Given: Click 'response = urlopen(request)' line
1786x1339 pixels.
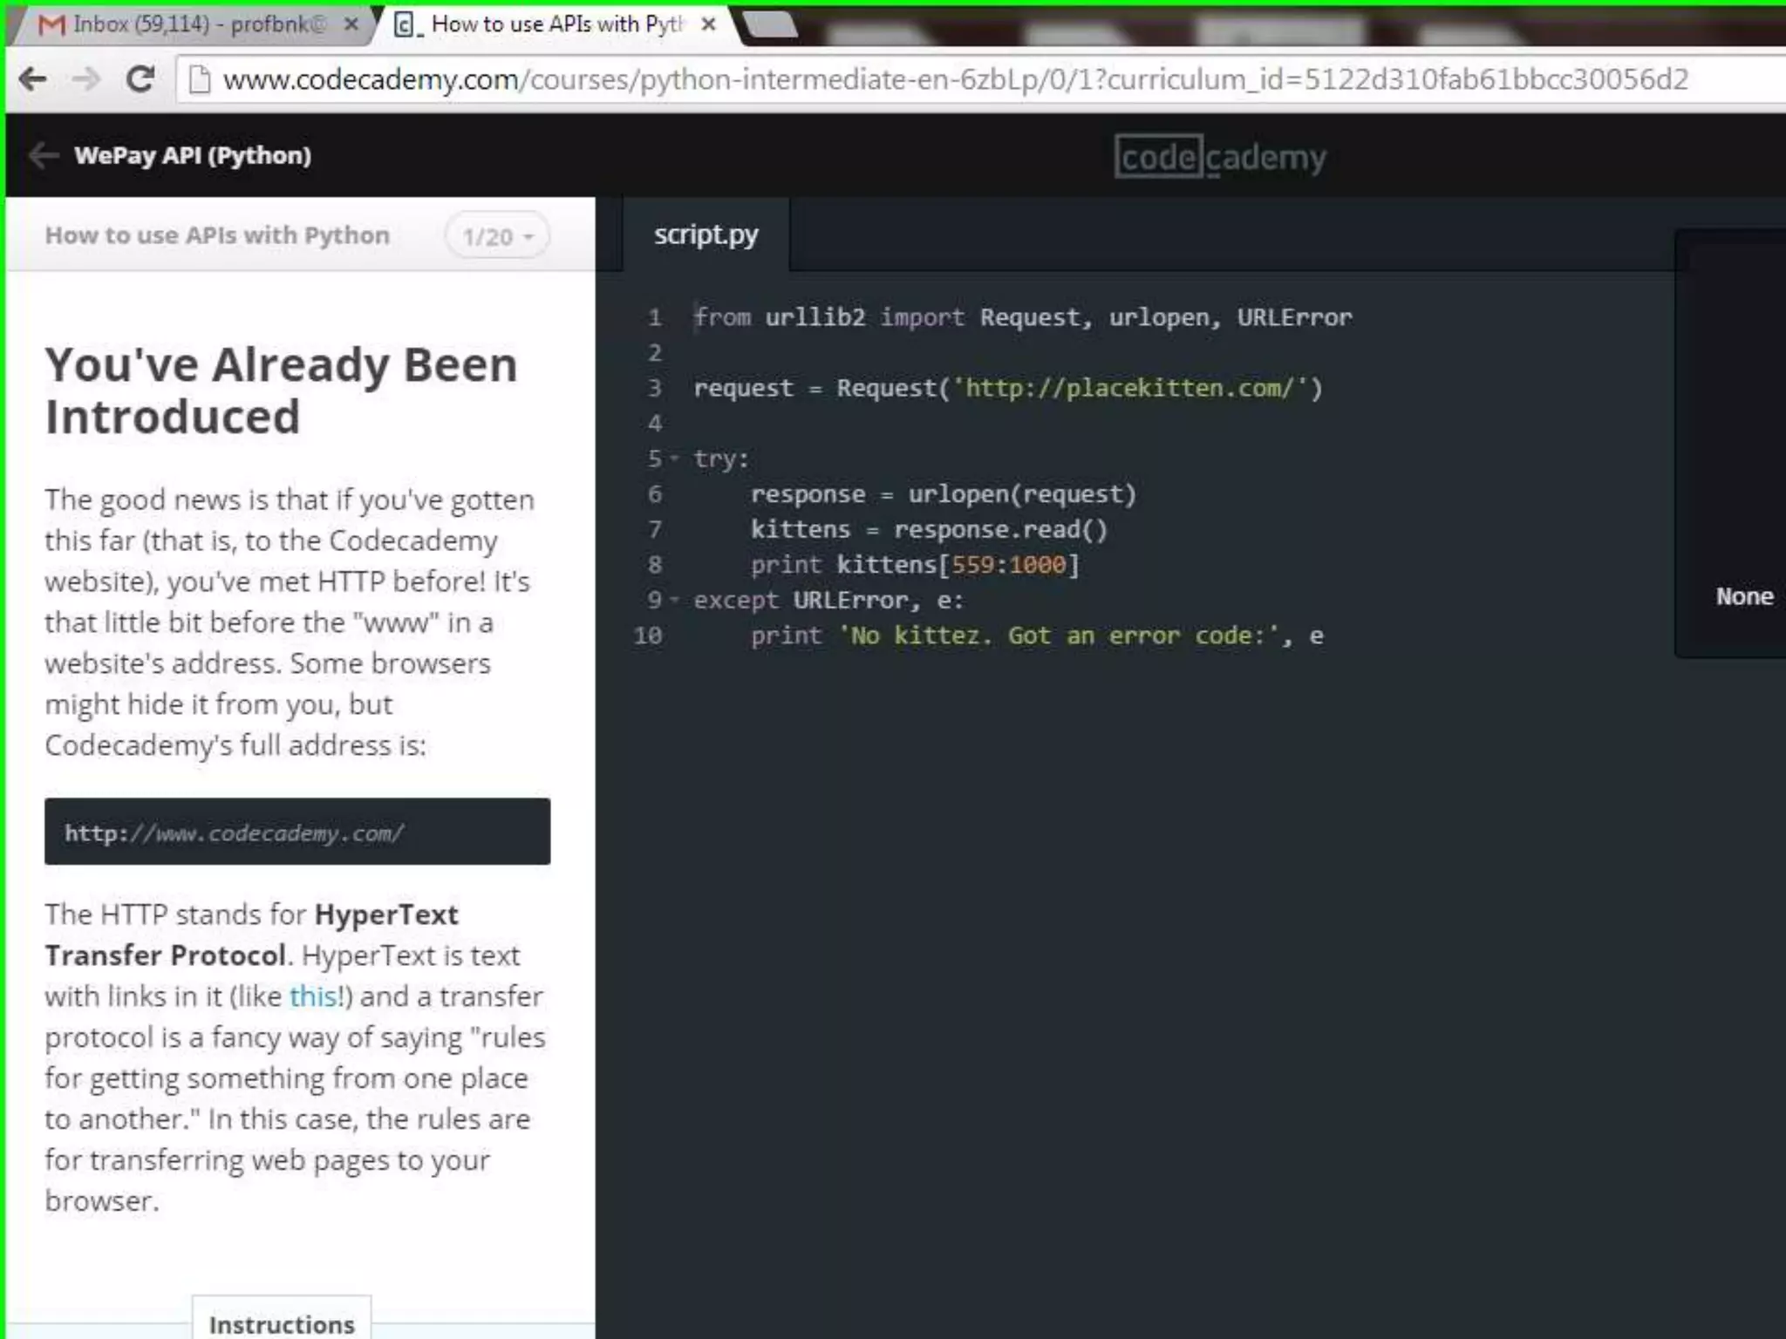Looking at the screenshot, I should click(944, 494).
